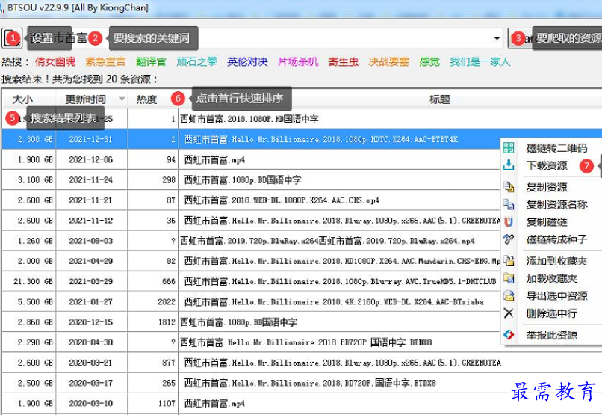
Task: Click hot search link 紧急宣言
Action: coord(105,61)
